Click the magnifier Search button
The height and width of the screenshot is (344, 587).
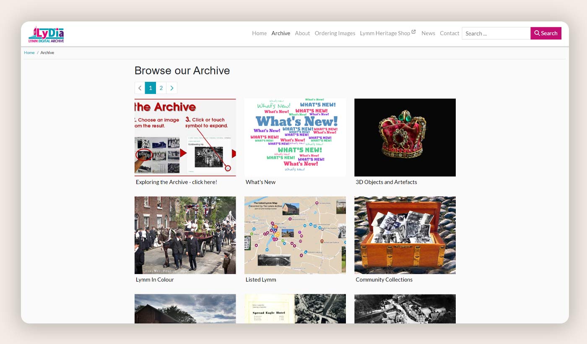point(545,33)
